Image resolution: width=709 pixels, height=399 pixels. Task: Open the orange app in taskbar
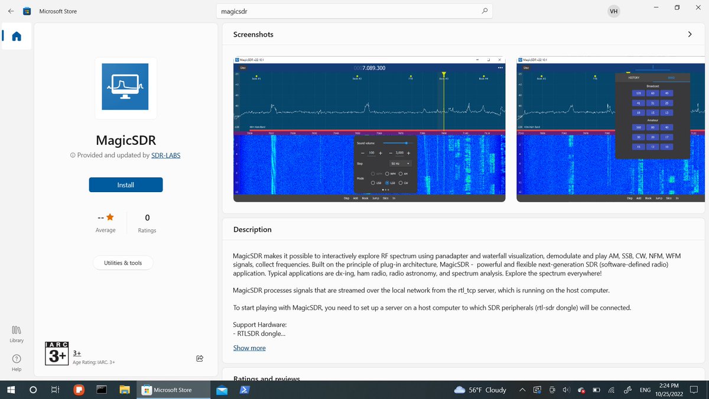click(x=79, y=390)
